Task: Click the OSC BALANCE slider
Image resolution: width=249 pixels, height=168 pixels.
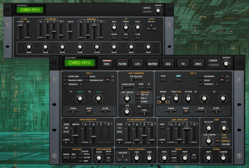Action: click(136, 80)
